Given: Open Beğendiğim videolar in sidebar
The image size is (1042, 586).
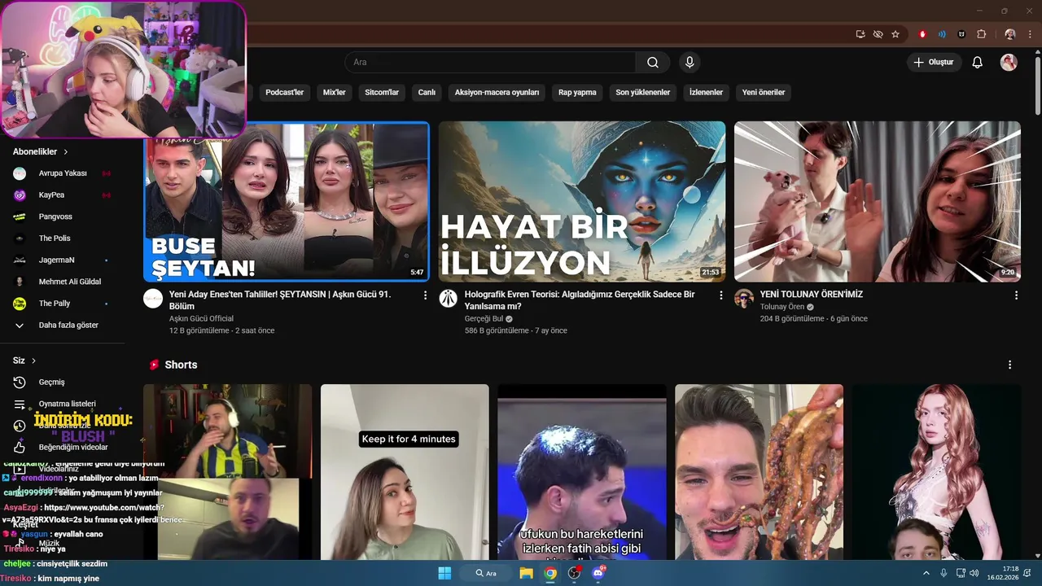Looking at the screenshot, I should tap(62, 447).
